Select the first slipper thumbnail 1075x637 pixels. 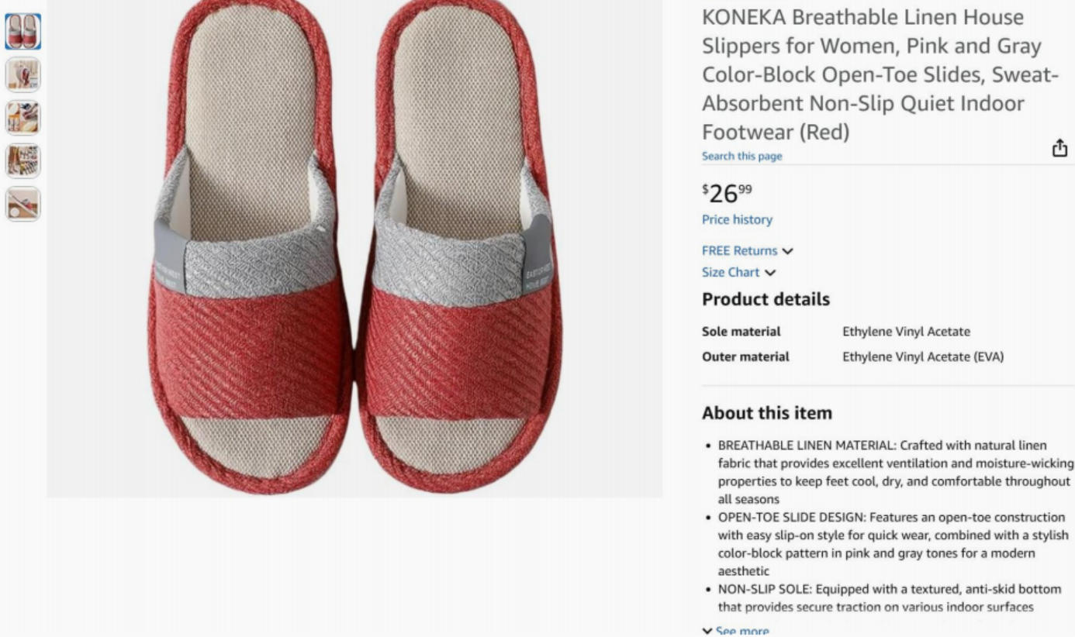[x=23, y=32]
